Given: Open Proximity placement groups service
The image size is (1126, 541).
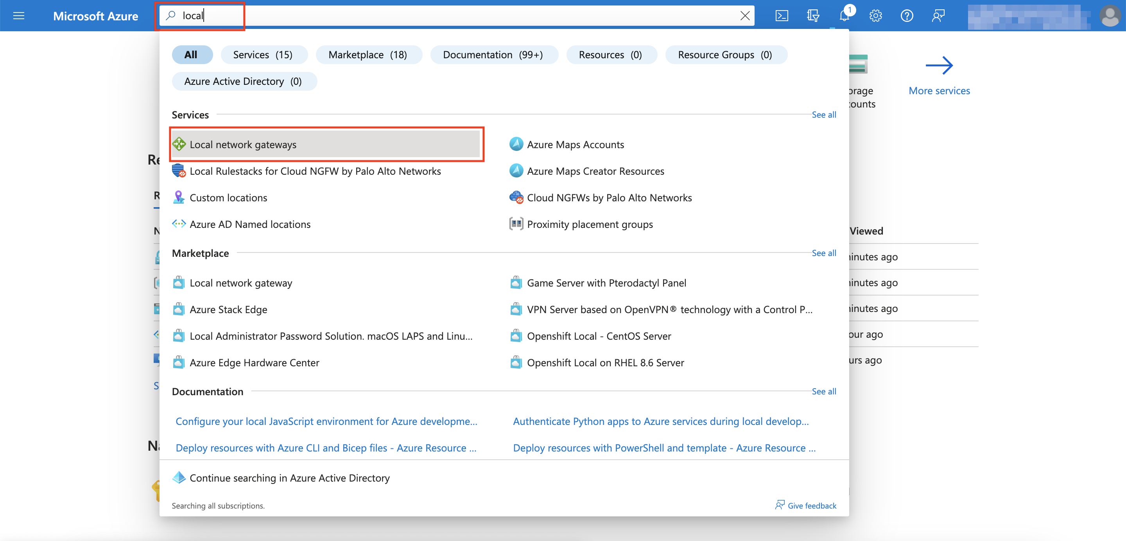Looking at the screenshot, I should (590, 224).
